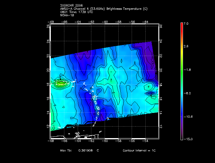Click the -15.0 color scale label
215x163 pixels.
188,139
